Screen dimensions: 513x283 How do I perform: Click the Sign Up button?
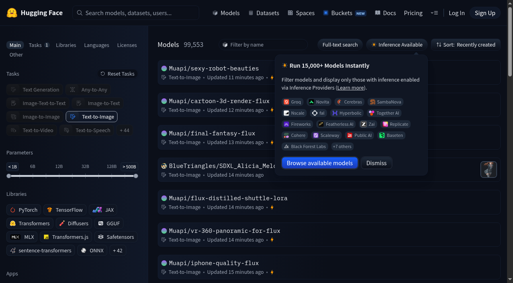click(x=485, y=13)
